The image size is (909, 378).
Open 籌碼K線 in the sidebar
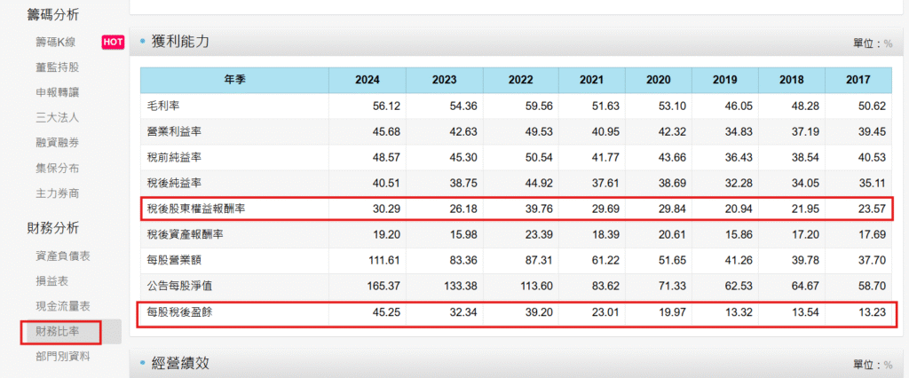point(55,41)
